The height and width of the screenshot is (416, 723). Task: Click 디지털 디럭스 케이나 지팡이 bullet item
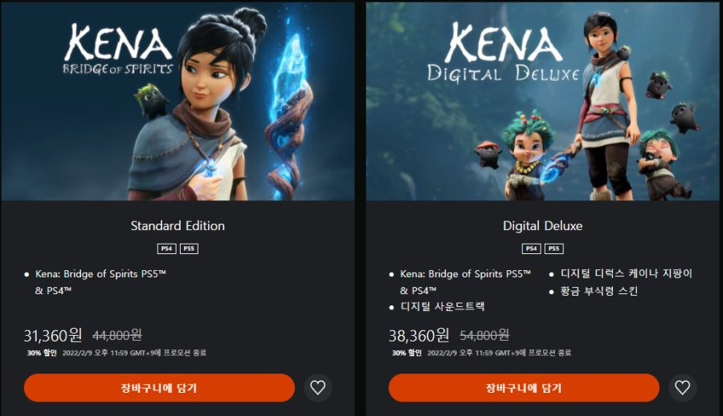point(626,273)
